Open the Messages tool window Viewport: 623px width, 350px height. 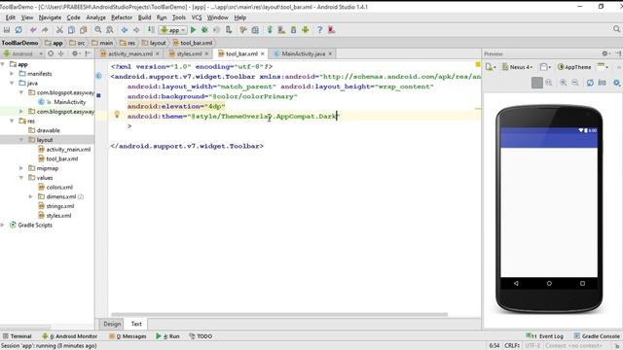click(128, 336)
